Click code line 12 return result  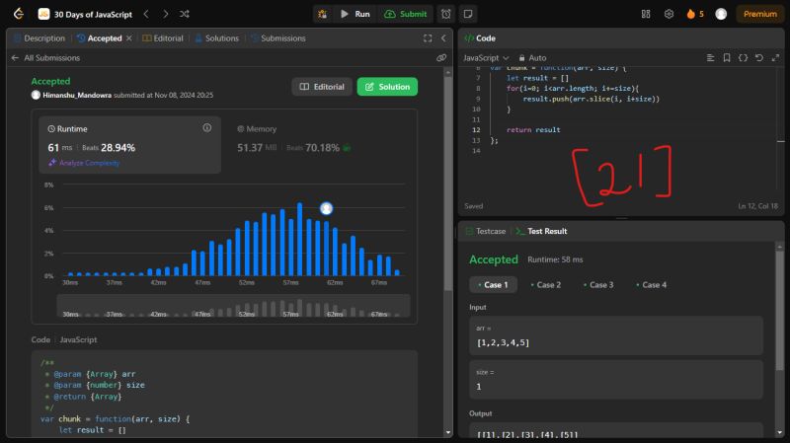pyautogui.click(x=533, y=130)
